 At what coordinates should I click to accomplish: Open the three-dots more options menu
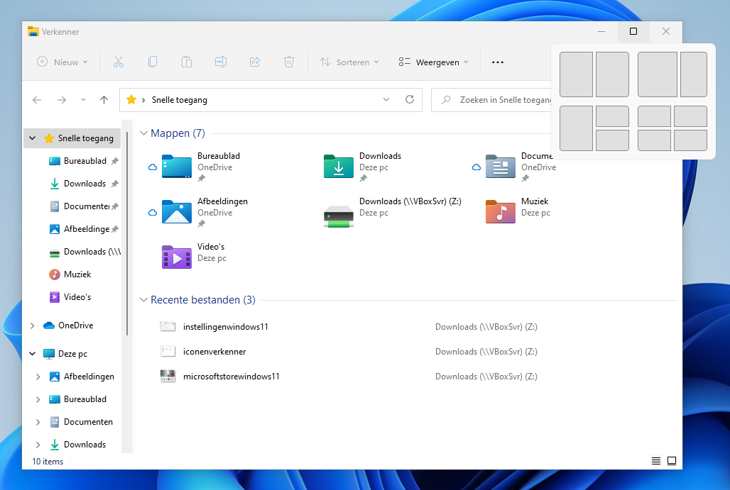498,62
